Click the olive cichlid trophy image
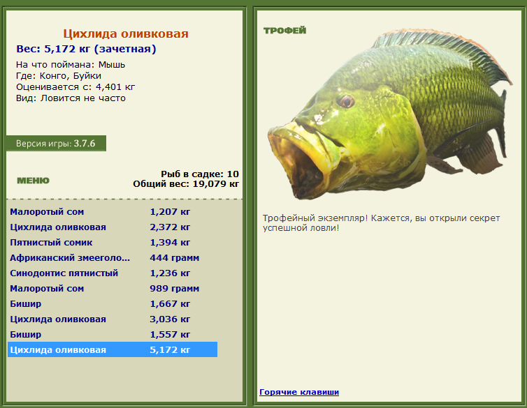The height and width of the screenshot is (408, 527). (x=390, y=114)
